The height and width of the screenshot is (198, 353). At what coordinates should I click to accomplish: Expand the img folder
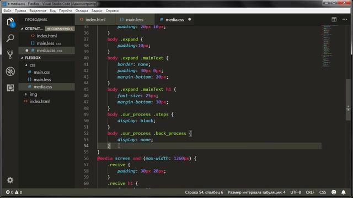[x=26, y=94]
